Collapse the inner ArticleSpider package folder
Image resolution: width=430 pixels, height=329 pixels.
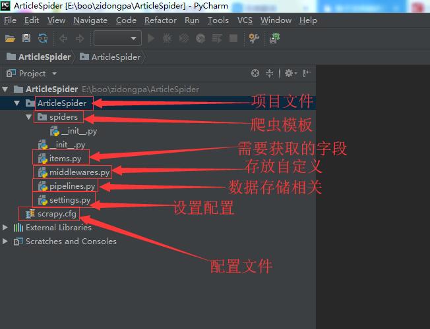[17, 103]
